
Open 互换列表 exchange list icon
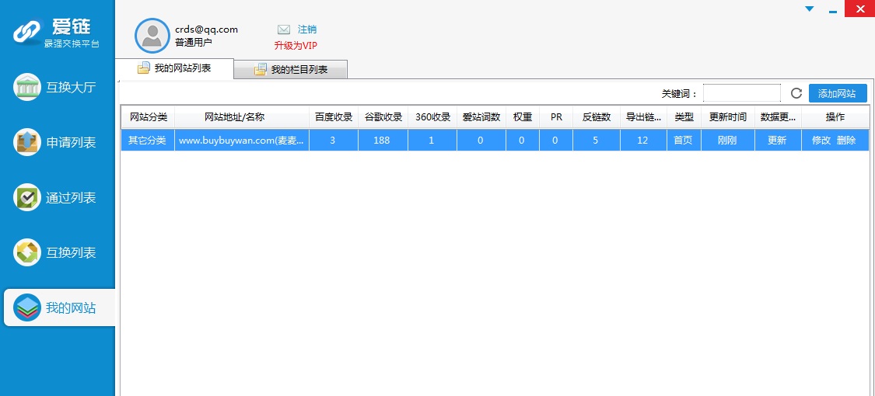(28, 252)
